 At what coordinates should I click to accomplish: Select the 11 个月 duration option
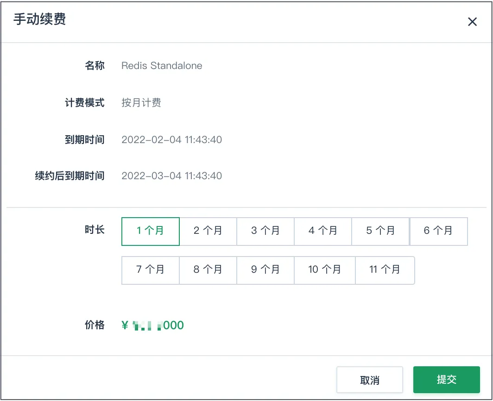click(385, 270)
